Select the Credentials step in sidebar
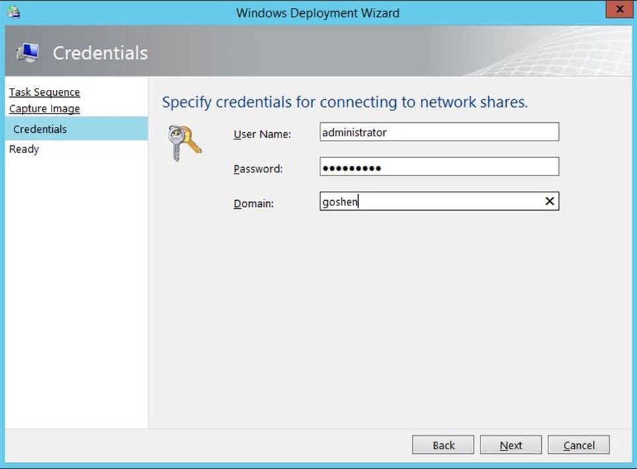Screen dimensions: 637x469 pos(77,129)
